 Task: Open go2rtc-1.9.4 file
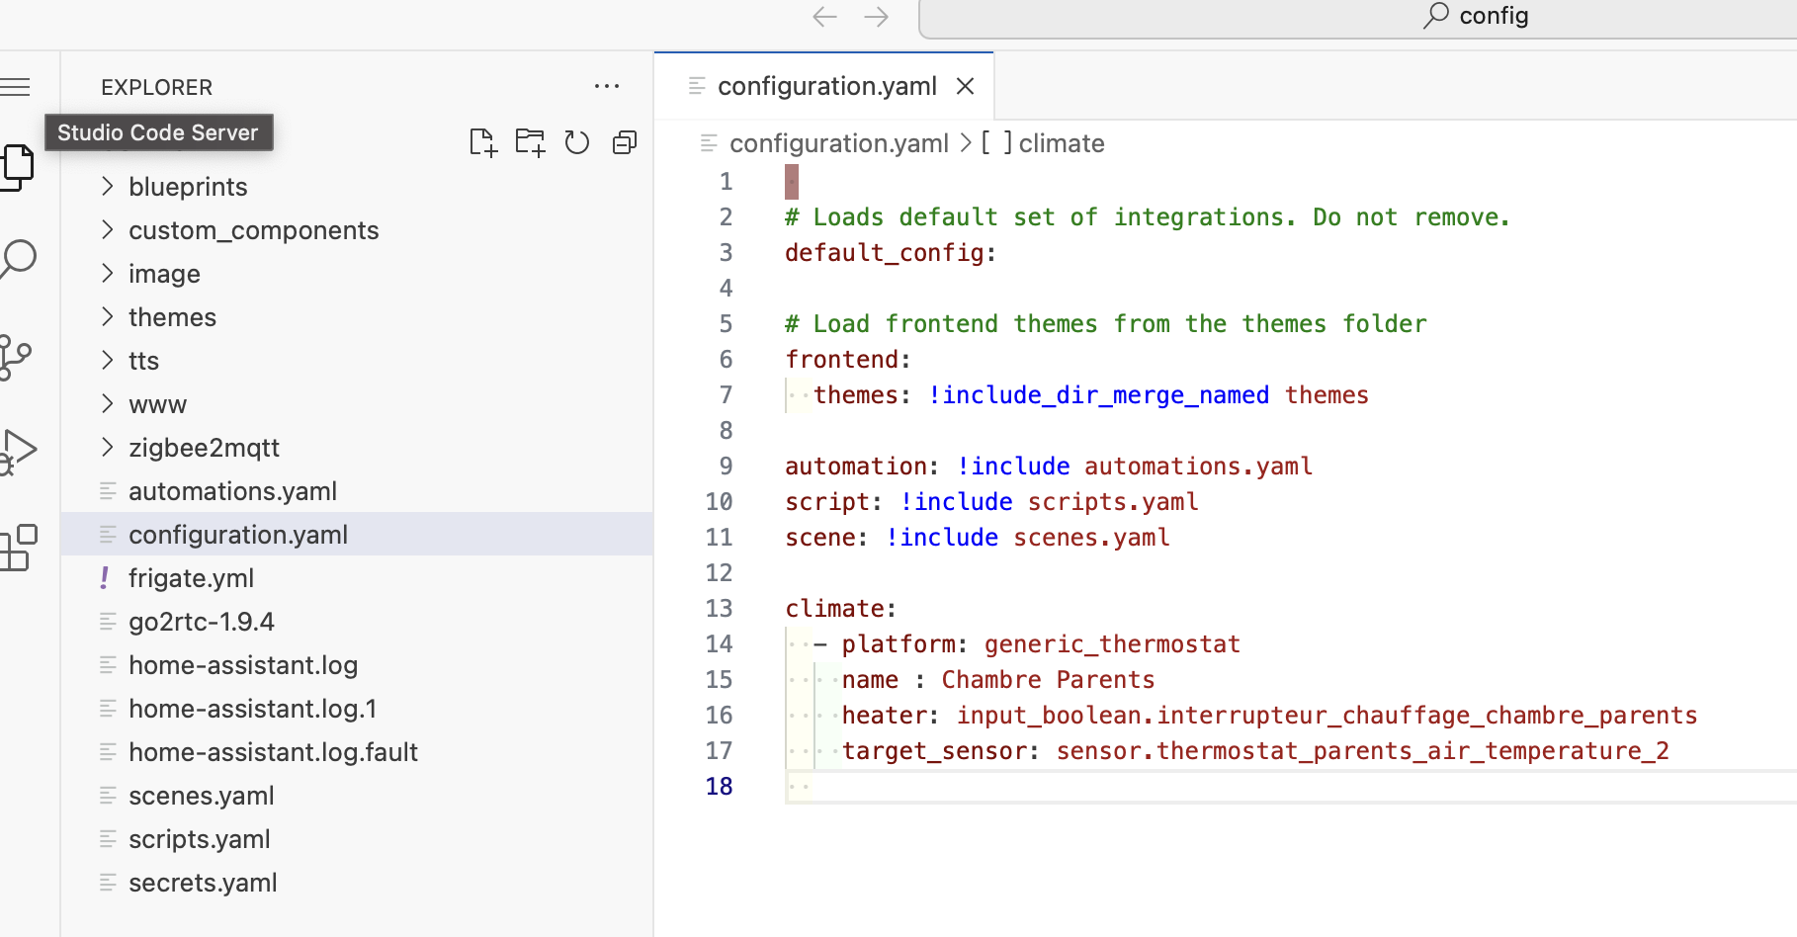click(357, 622)
